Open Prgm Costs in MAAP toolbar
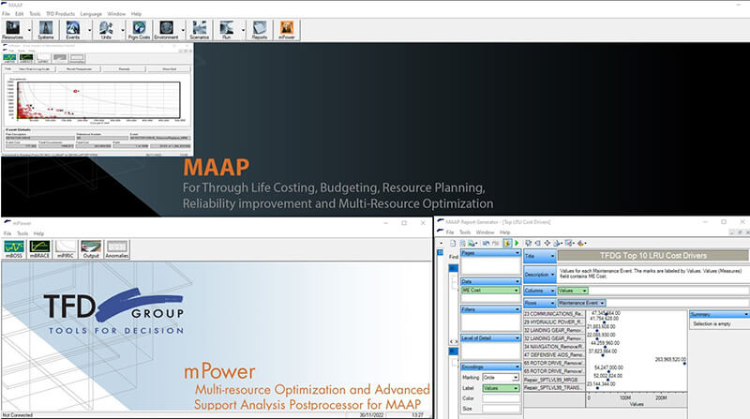This screenshot has height=419, width=750. pos(139,30)
